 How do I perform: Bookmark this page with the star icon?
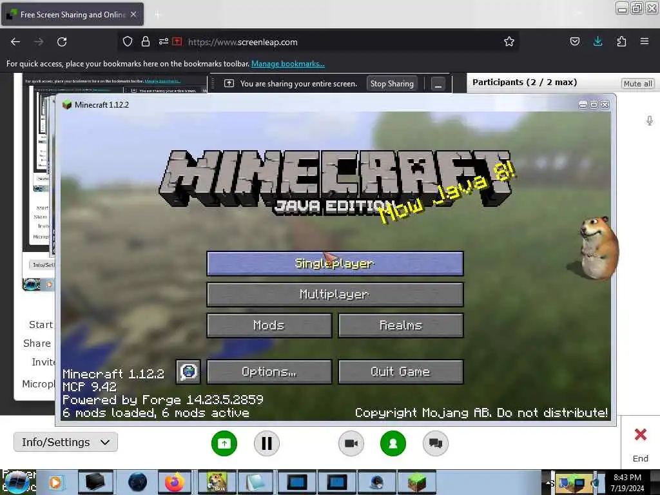(509, 41)
